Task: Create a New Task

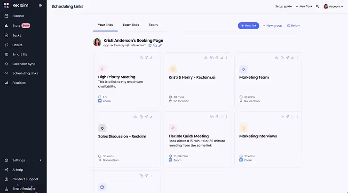Action: click(304, 7)
